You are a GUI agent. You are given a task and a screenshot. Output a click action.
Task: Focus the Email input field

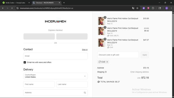[55, 56]
